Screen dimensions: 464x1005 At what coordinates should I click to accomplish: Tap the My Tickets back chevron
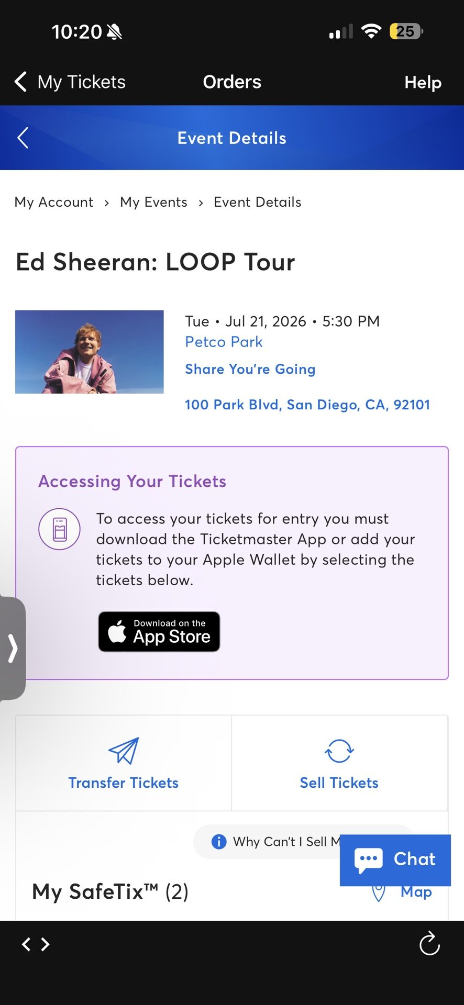21,82
